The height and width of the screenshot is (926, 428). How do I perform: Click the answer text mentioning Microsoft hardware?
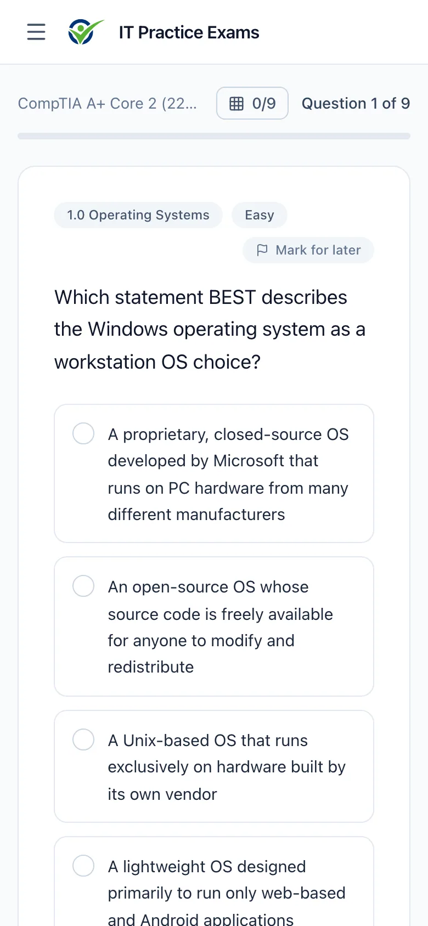pyautogui.click(x=228, y=475)
